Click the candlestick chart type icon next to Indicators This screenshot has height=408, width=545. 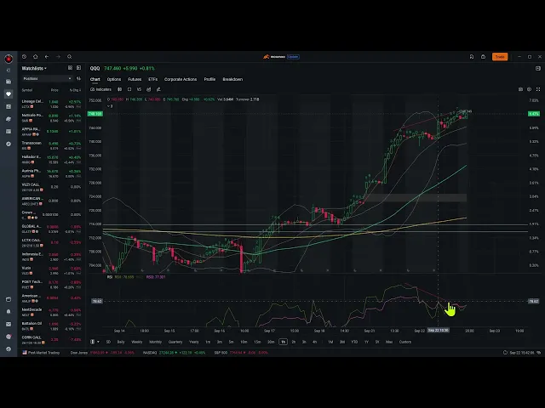pos(119,89)
